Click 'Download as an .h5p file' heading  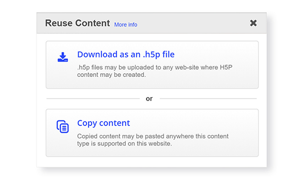point(126,55)
